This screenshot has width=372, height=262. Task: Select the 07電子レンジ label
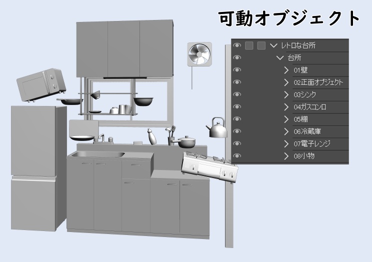pos(312,144)
